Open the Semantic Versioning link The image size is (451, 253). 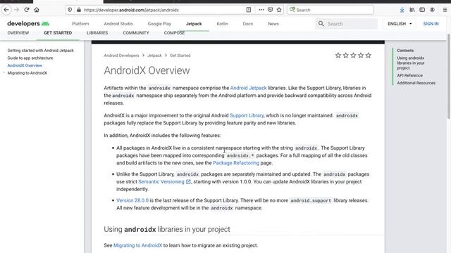[161, 182]
